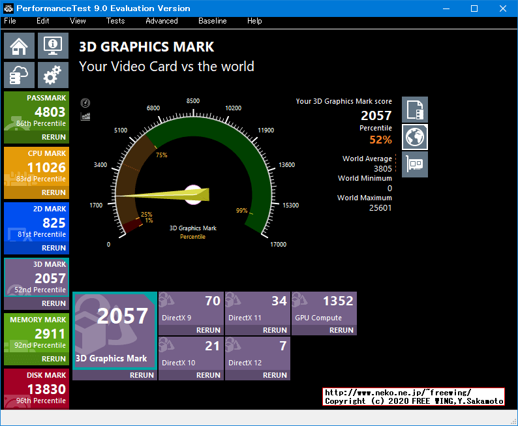Viewport: 518px width, 426px height.
Task: Click the results document icon
Action: 415,110
